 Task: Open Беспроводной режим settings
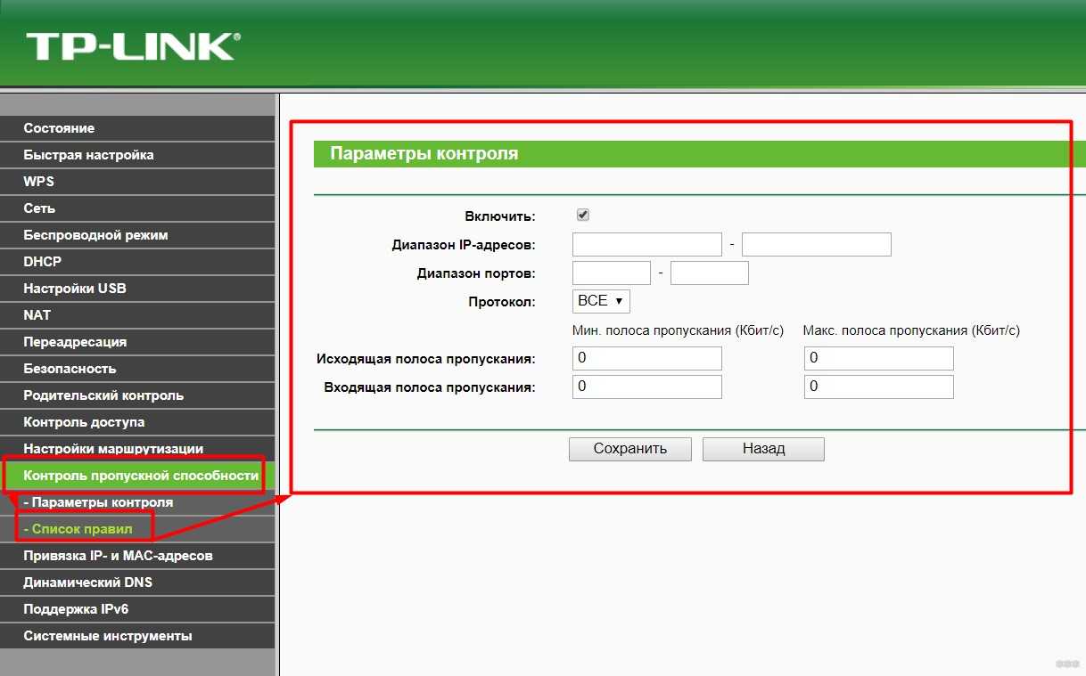pyautogui.click(x=137, y=235)
